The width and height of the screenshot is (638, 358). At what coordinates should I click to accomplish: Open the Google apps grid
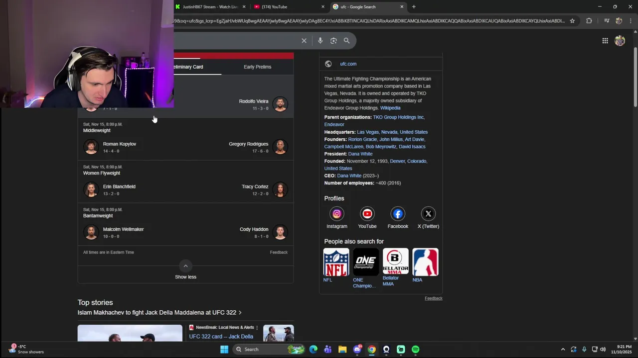point(605,41)
